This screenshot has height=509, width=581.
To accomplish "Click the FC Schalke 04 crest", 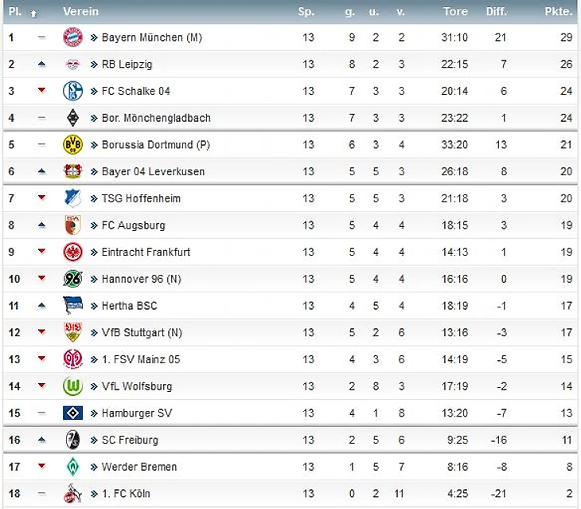I will [x=72, y=91].
